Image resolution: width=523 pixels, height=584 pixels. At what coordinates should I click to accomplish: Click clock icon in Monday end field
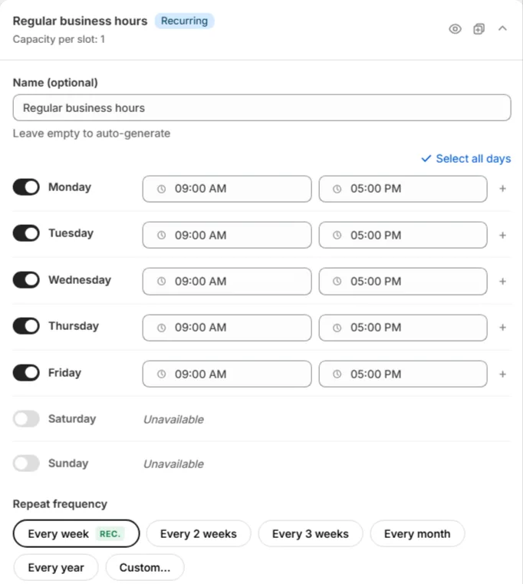[337, 189]
